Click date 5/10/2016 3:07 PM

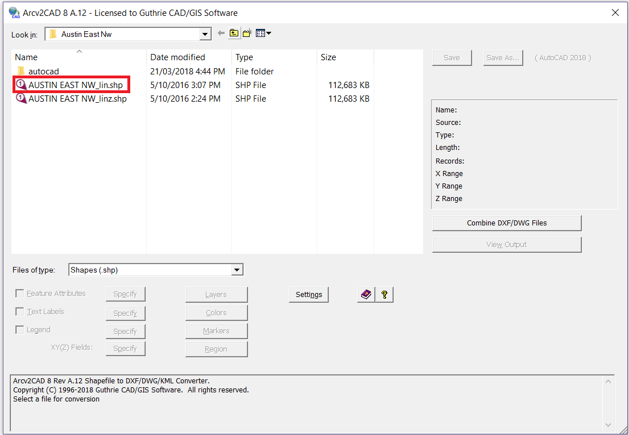point(185,85)
